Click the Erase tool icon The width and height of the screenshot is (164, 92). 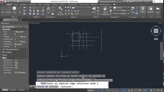pyautogui.click(x=43, y=8)
